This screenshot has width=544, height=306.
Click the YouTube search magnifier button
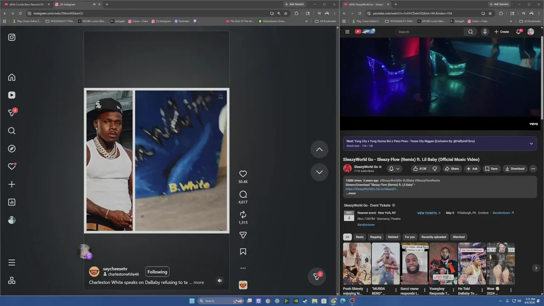(x=470, y=32)
